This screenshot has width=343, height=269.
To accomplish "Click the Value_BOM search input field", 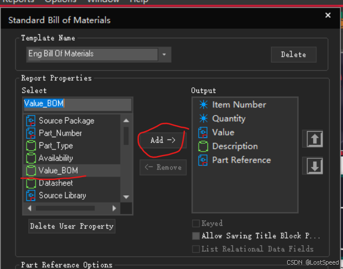I will [77, 104].
